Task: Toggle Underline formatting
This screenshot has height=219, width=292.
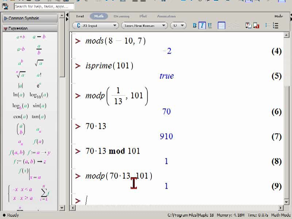Action: click(x=210, y=26)
